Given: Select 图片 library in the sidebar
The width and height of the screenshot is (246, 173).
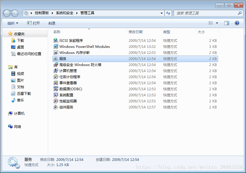Looking at the screenshot, I should click(20, 80).
